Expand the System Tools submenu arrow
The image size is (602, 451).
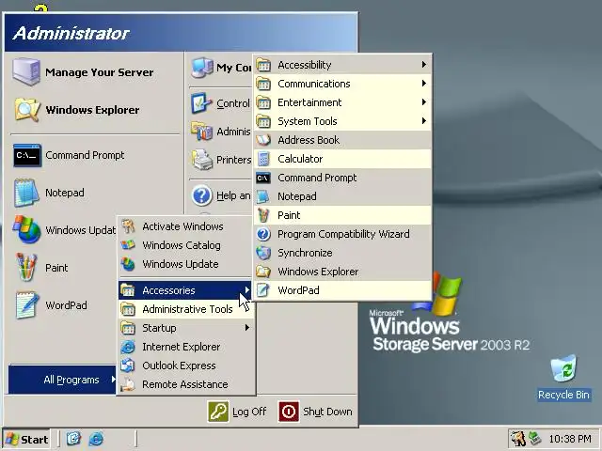click(x=424, y=121)
